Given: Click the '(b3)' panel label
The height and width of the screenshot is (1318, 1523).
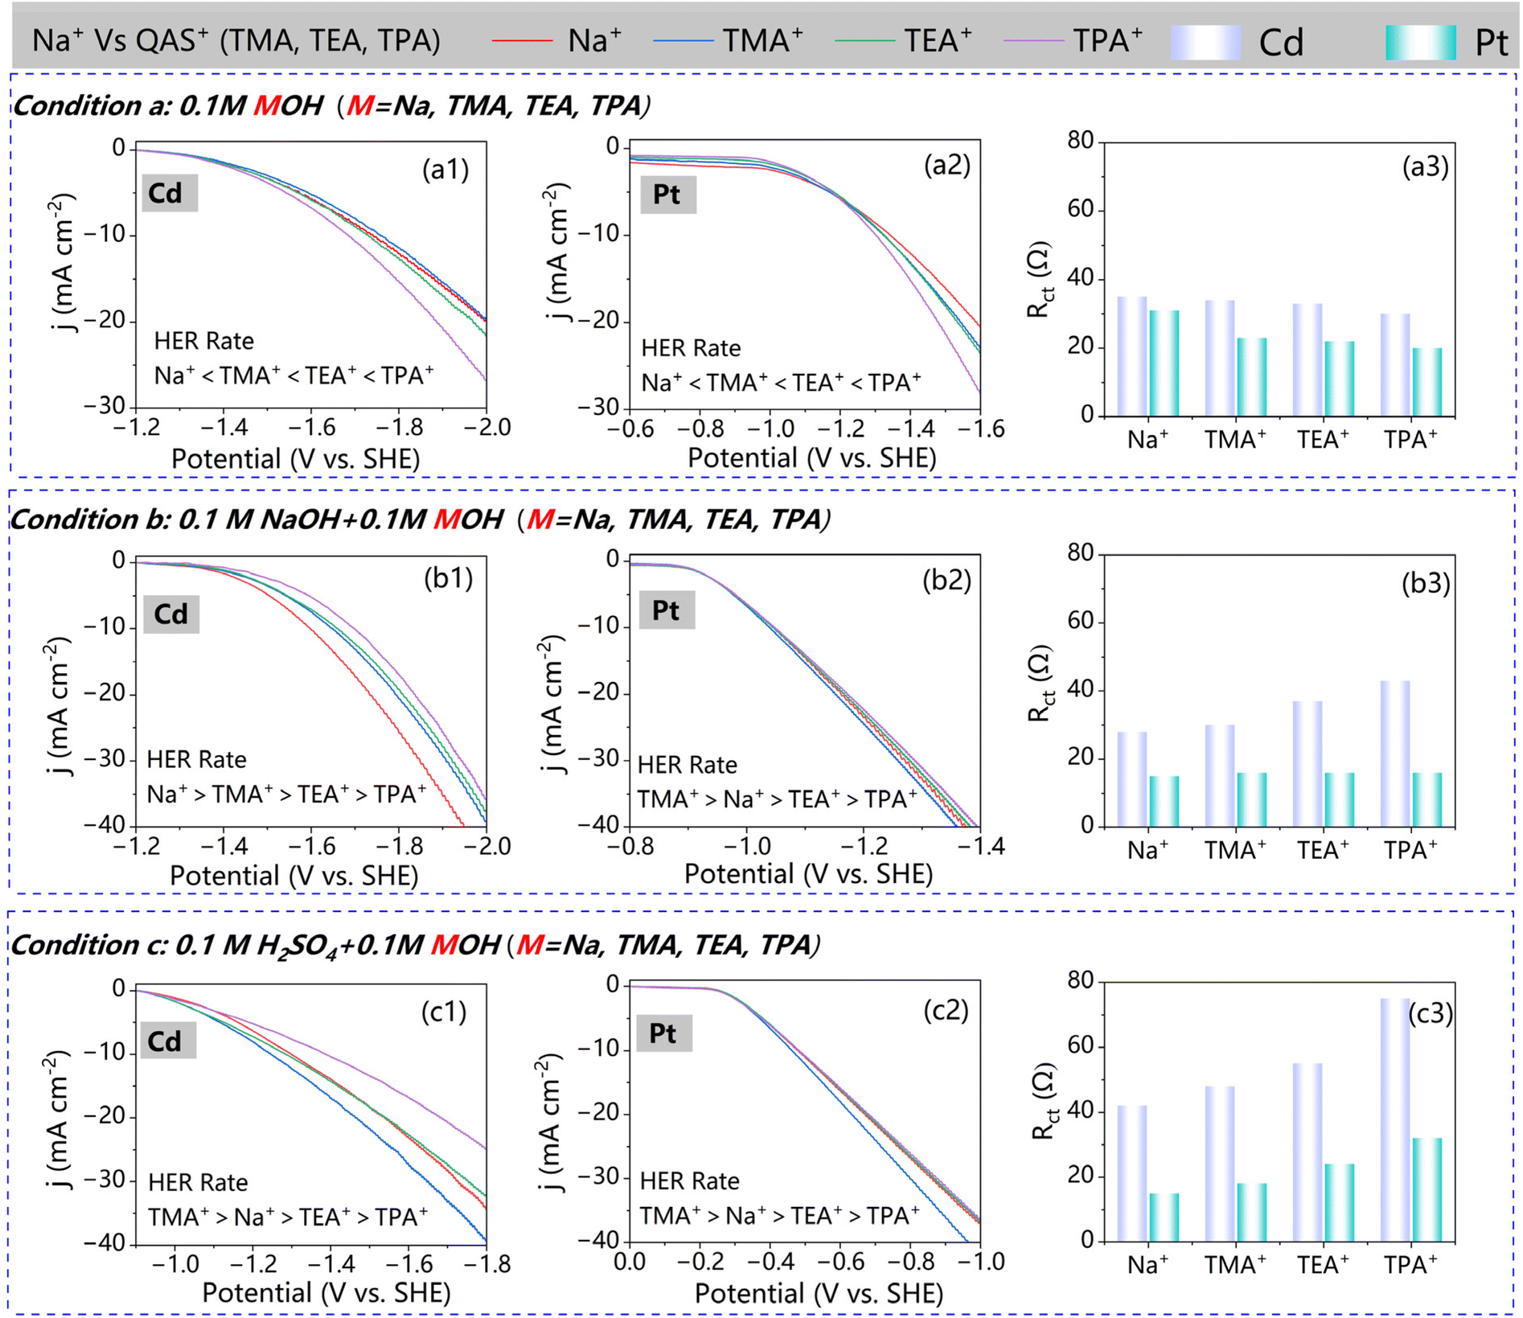Looking at the screenshot, I should (x=1426, y=584).
